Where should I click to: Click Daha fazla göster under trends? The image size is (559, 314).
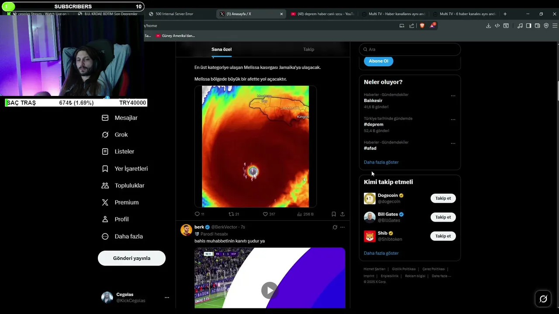381,162
